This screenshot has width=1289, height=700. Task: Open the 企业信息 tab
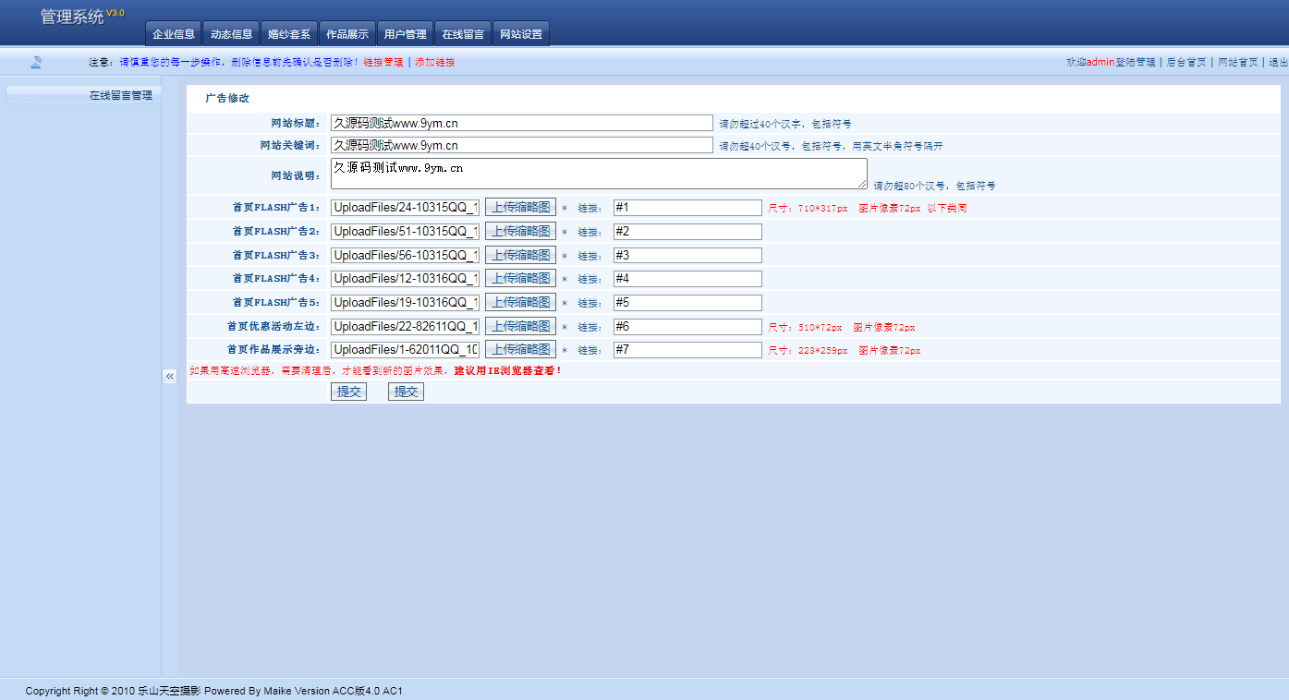coord(174,34)
